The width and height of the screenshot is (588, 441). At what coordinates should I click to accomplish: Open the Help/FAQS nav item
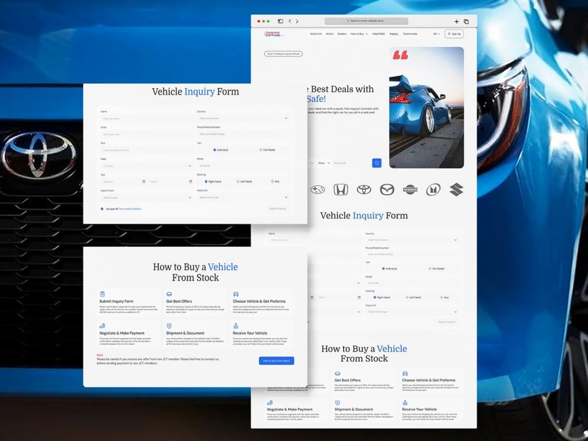pos(378,34)
